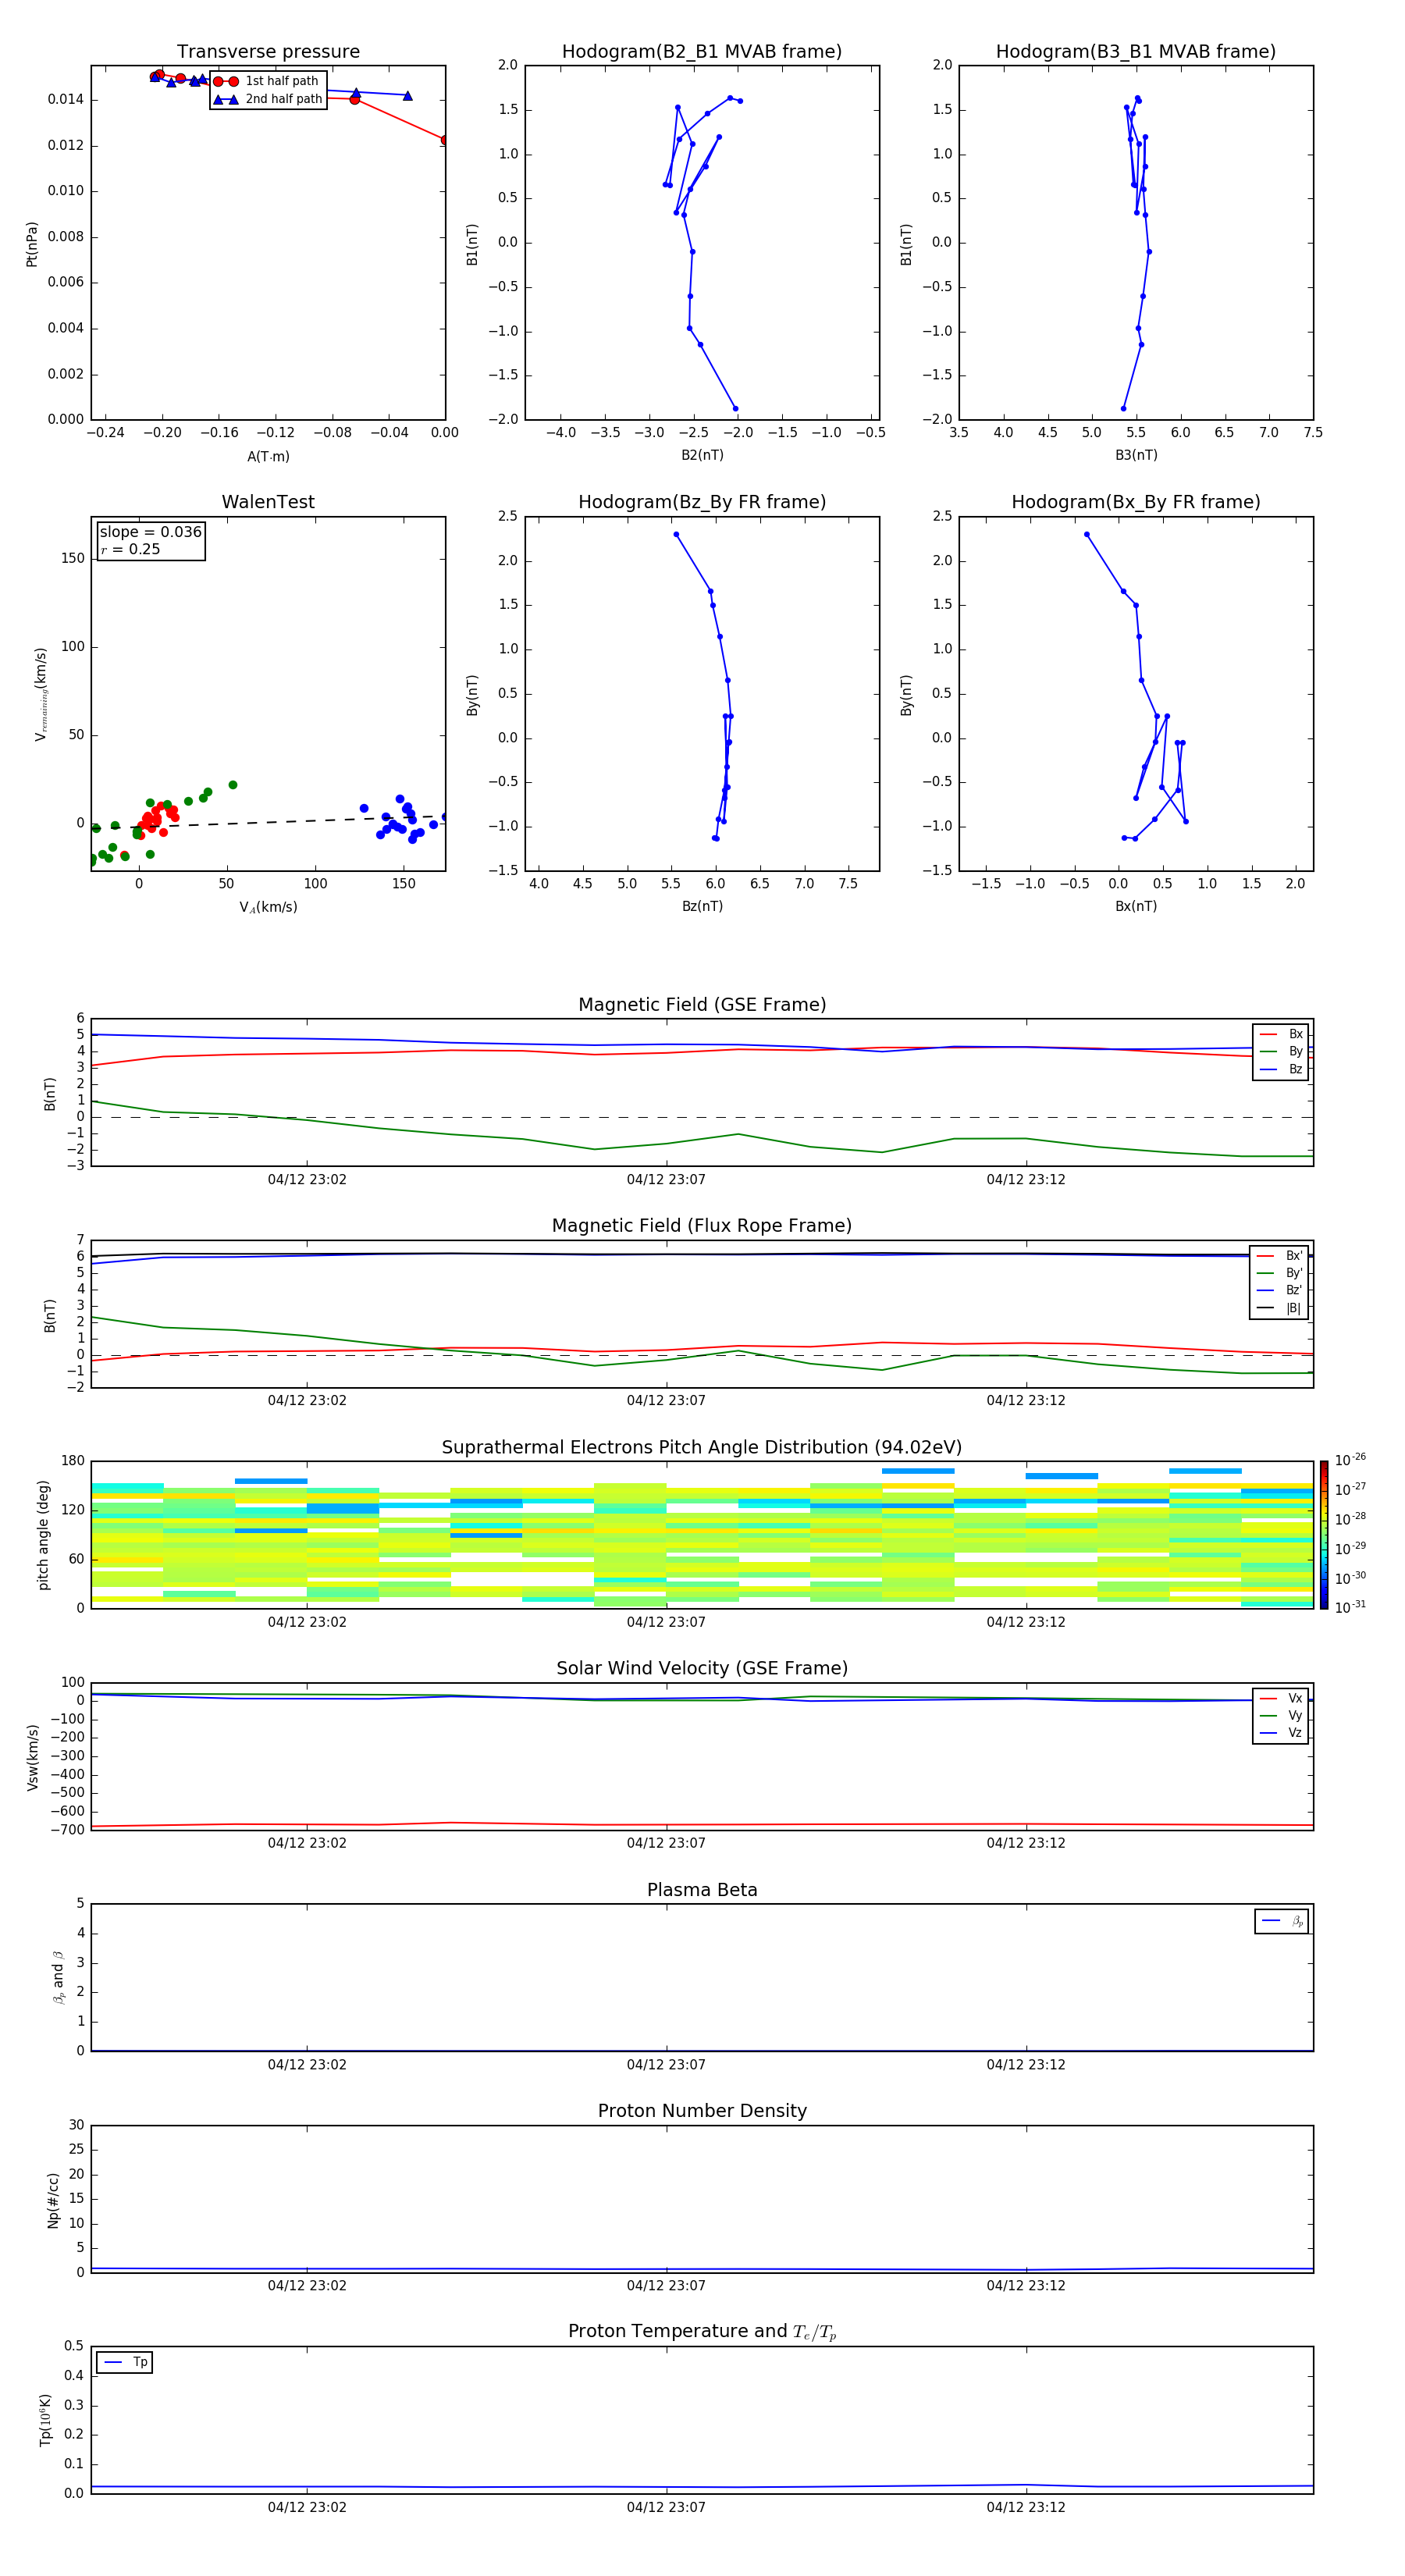Viewport: 1405px width, 2576px height.
Task: Click the topmost point in Bz_By hodogram
Action: (676, 534)
